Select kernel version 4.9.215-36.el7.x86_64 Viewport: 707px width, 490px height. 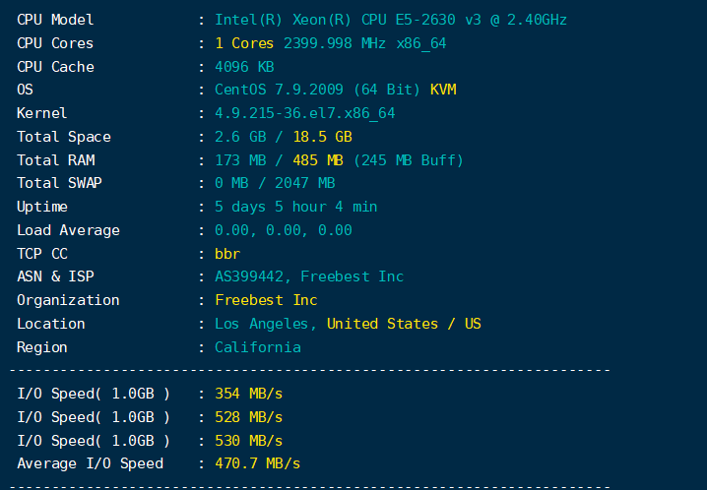[305, 113]
